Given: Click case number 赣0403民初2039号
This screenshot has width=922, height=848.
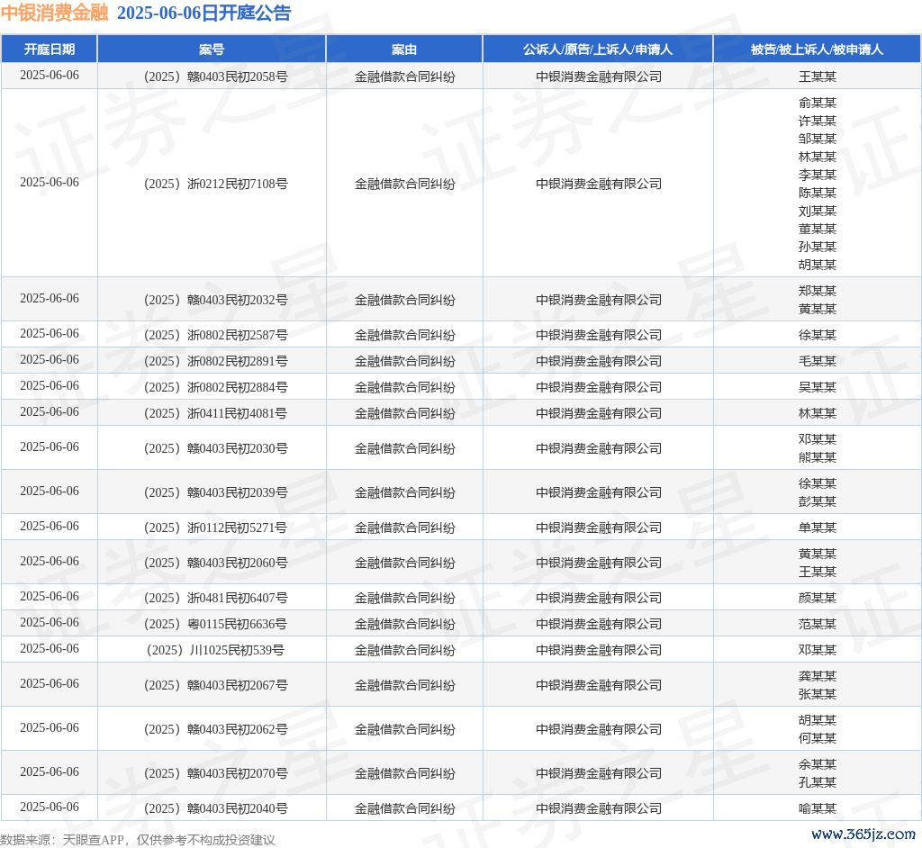Looking at the screenshot, I should click(216, 492).
